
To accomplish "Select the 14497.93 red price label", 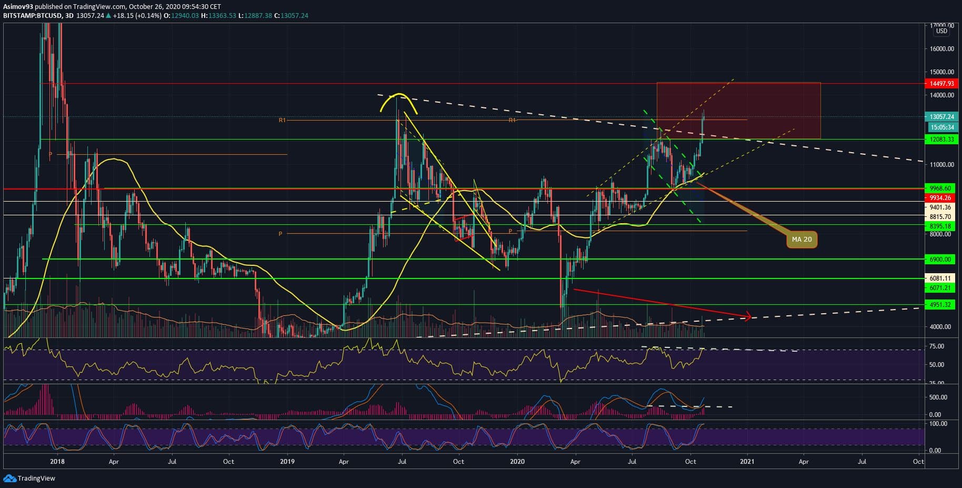I will (941, 84).
